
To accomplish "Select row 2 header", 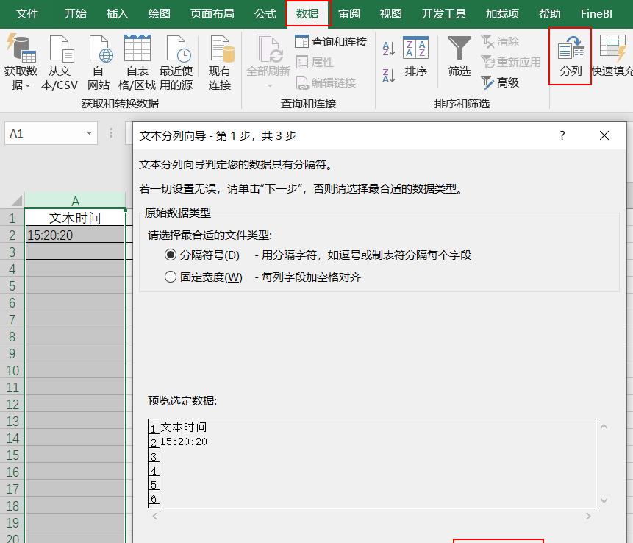I will [12, 235].
